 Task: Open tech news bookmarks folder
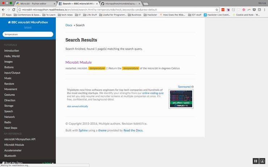(x=65, y=15)
